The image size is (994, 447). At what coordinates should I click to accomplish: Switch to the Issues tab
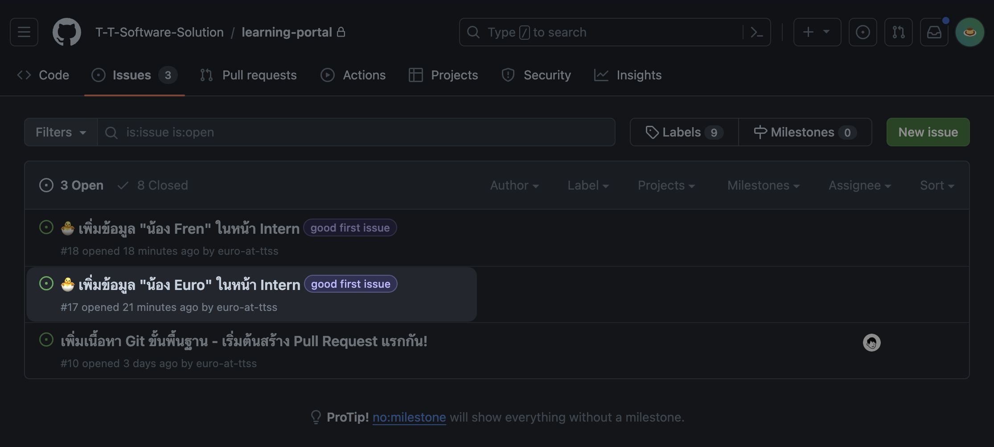[134, 75]
